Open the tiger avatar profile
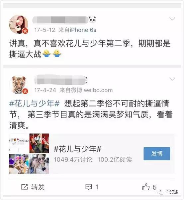The height and width of the screenshot is (200, 184). coord(19,85)
